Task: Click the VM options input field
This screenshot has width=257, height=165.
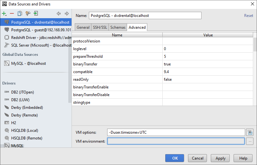Action: pyautogui.click(x=176, y=132)
